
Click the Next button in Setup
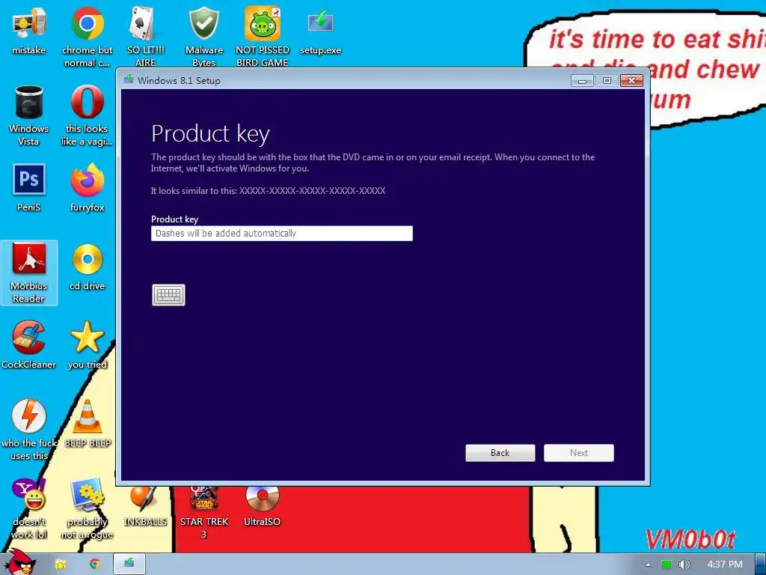pyautogui.click(x=579, y=453)
